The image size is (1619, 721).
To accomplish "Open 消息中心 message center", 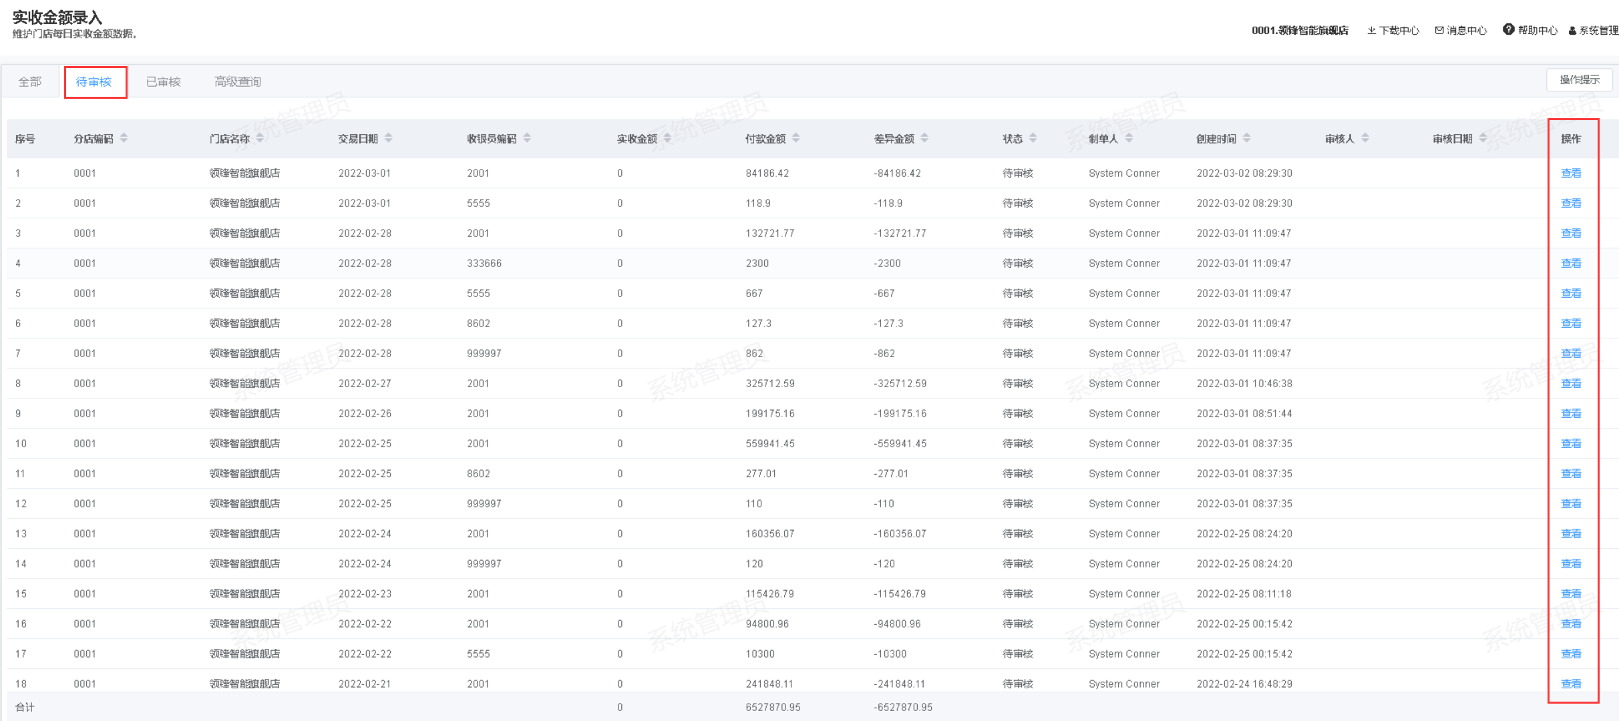I will 1461,31.
